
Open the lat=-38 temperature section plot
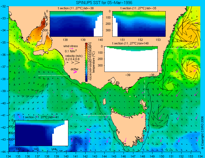pyautogui.click(x=76, y=24)
